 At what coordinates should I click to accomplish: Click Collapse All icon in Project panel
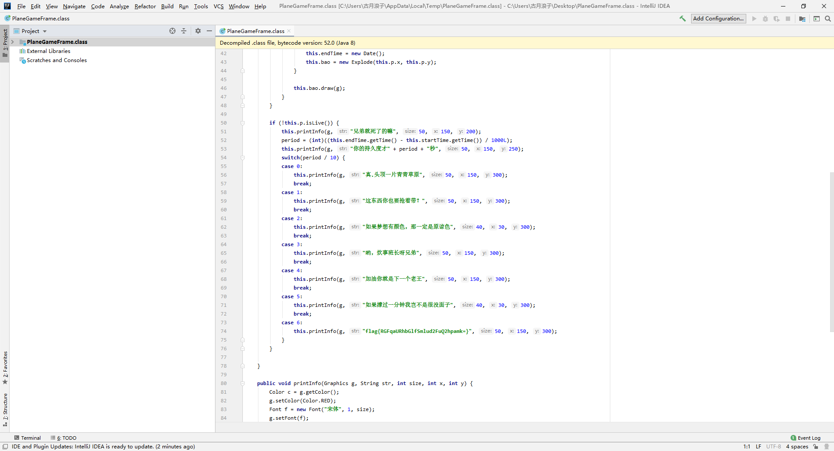pyautogui.click(x=184, y=31)
